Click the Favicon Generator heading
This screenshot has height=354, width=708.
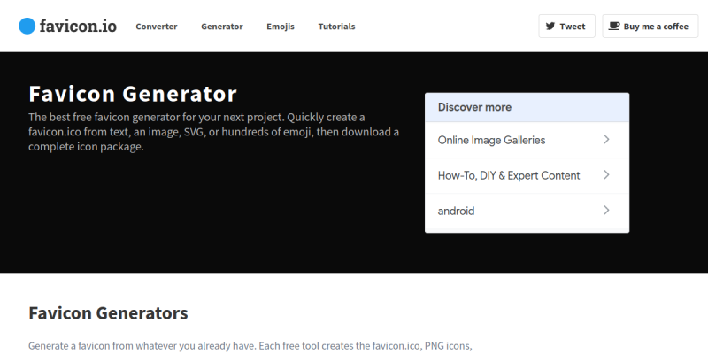click(133, 94)
